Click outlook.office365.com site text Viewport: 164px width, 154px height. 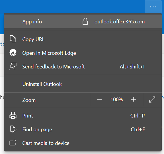[x=120, y=22]
